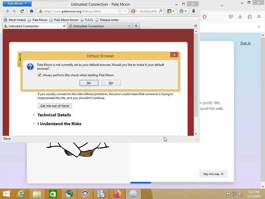Expand the I Understand the Risks section
Image resolution: width=265 pixels, height=199 pixels.
coord(59,124)
